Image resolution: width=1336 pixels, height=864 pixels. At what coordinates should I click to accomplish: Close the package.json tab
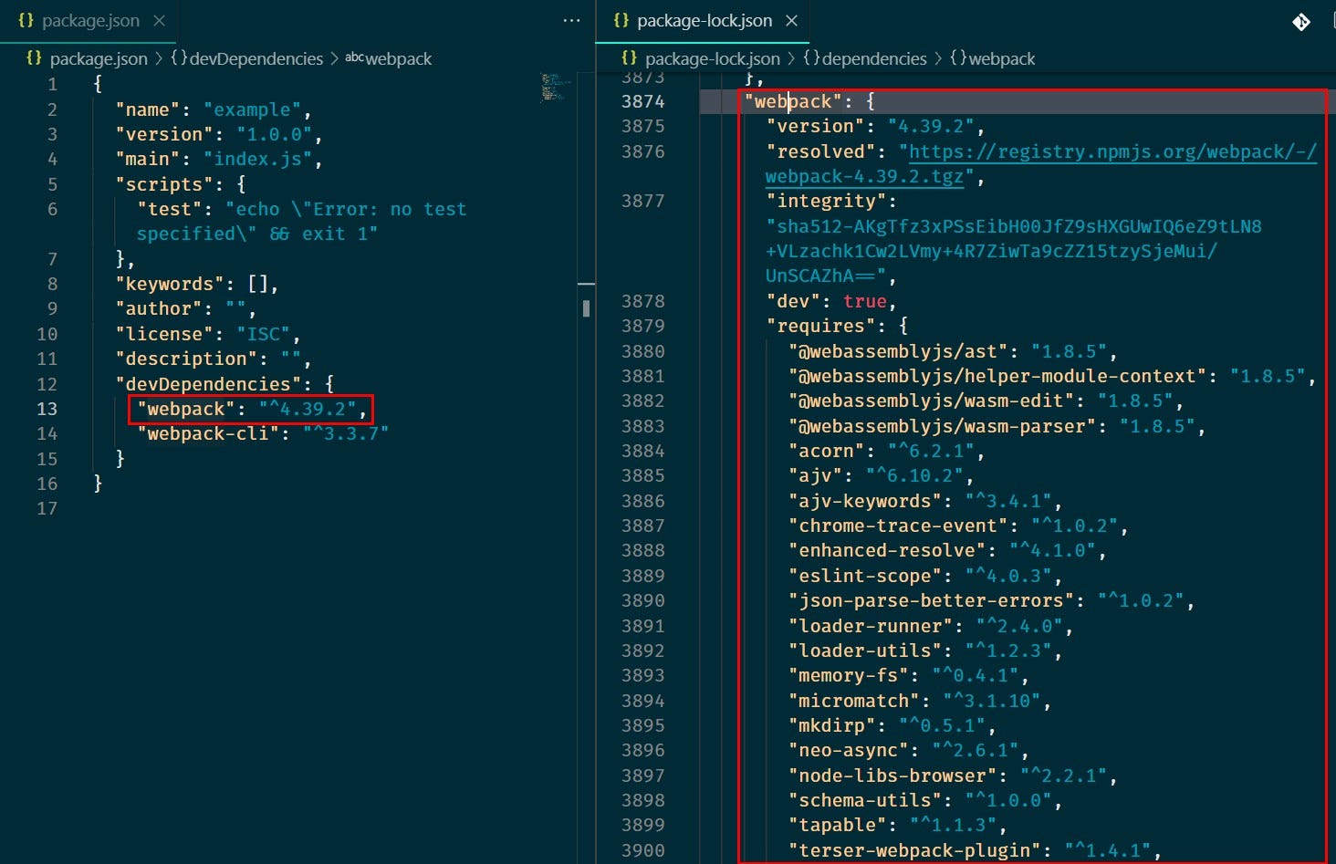(x=159, y=20)
